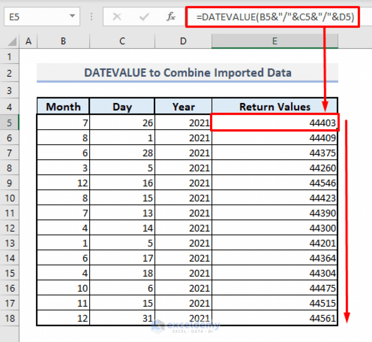Select cell with value 44423

point(275,198)
